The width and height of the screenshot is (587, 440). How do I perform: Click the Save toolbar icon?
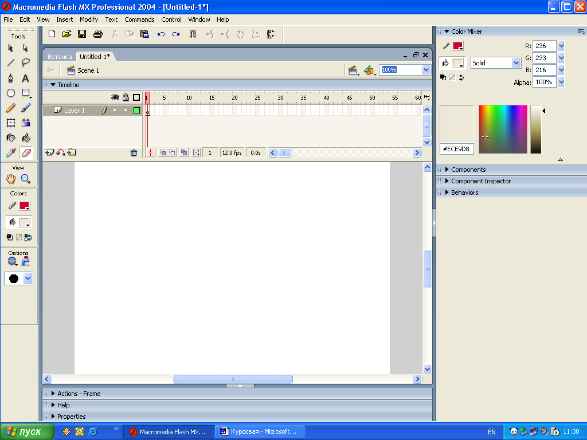click(x=82, y=34)
